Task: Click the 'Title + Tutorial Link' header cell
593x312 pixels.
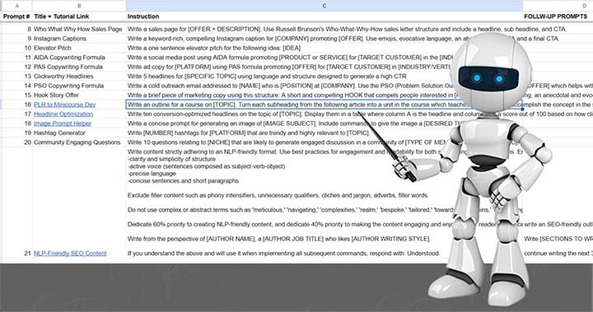Action: [x=79, y=16]
